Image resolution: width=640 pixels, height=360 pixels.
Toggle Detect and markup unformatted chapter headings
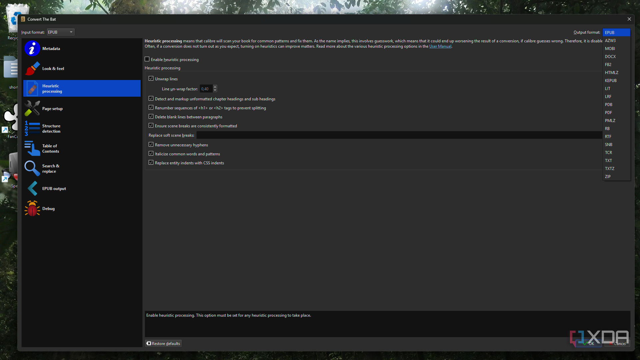(x=151, y=99)
